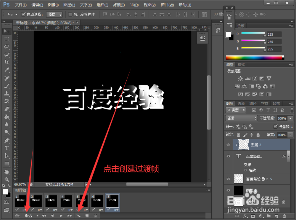Viewport: 296px width, 220px height.
Task: Open the timeline panel flyout menu
Action: [x=208, y=190]
